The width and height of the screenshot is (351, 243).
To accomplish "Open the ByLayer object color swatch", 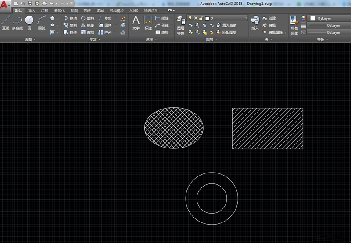I will 313,18.
